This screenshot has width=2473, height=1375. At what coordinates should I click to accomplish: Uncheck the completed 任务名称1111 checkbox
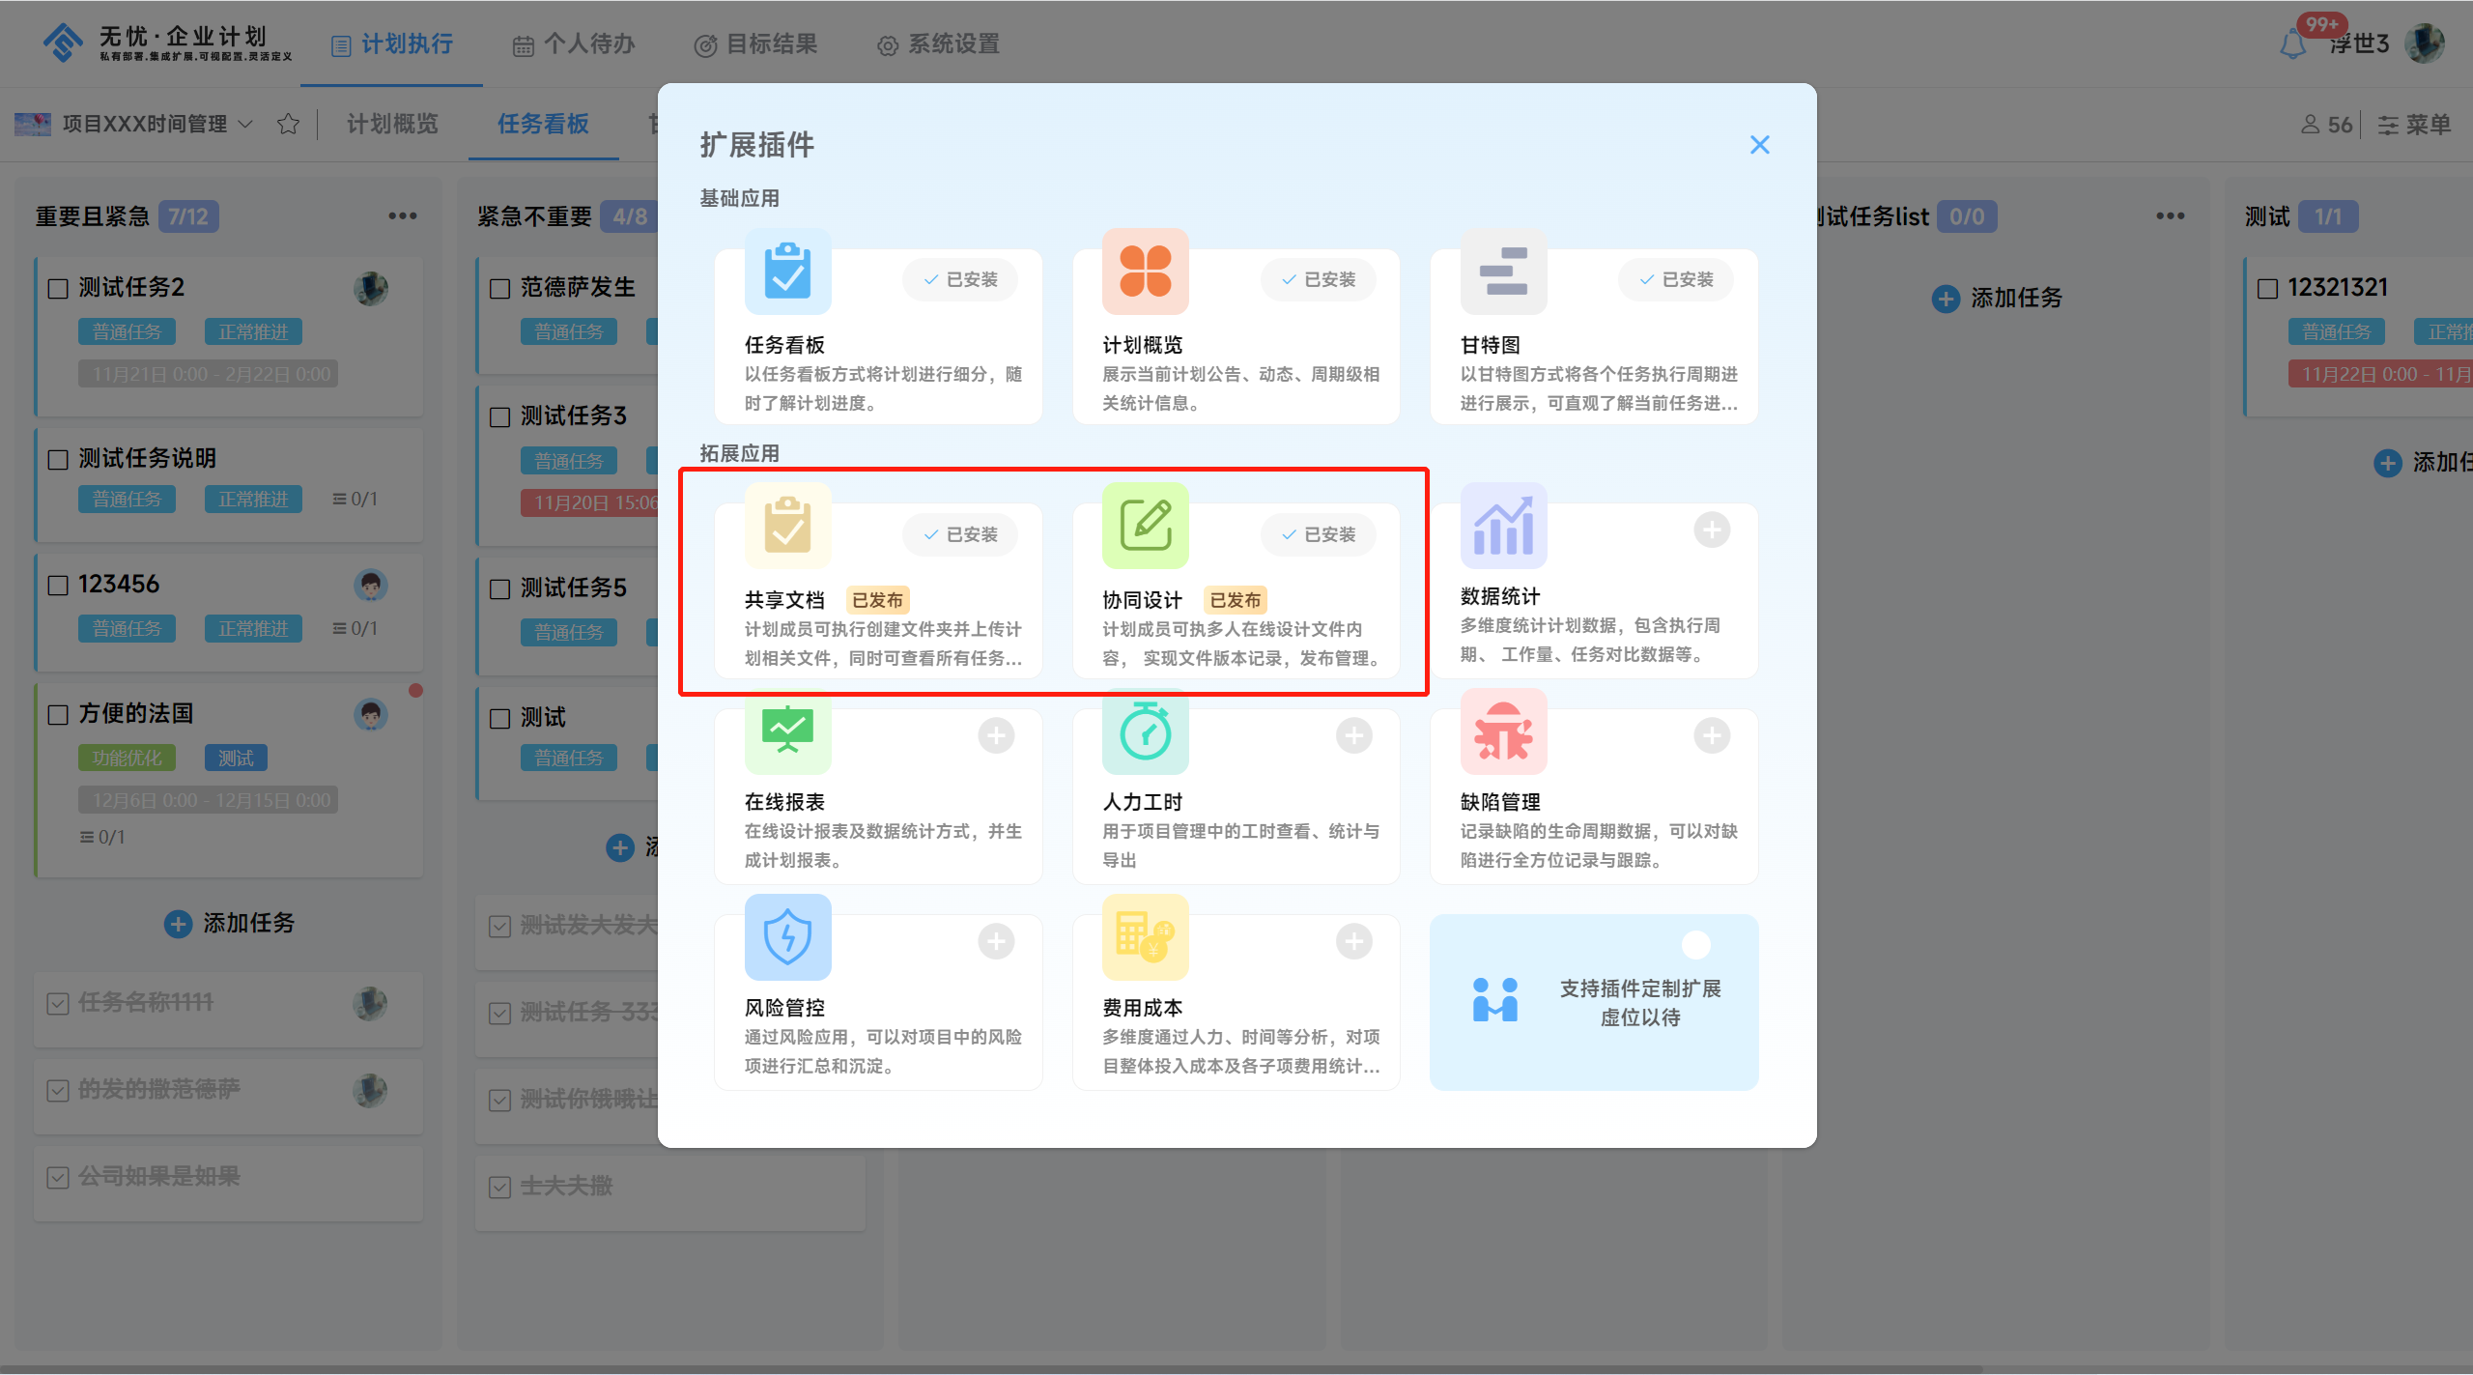[x=58, y=1003]
